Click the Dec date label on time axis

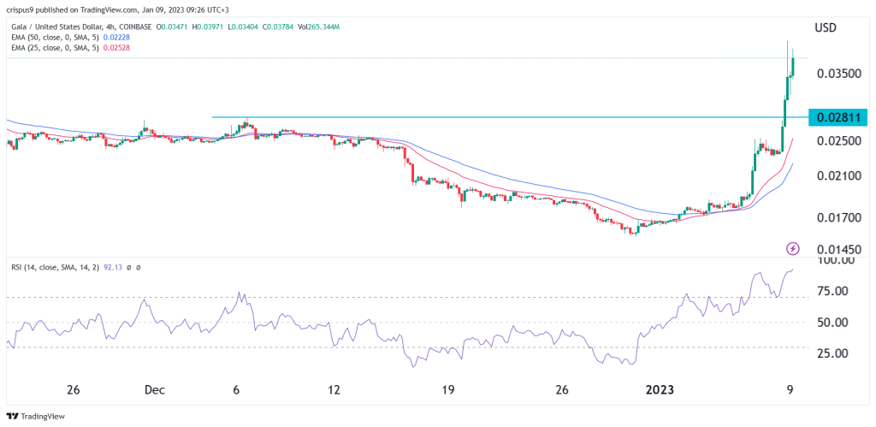pyautogui.click(x=154, y=389)
